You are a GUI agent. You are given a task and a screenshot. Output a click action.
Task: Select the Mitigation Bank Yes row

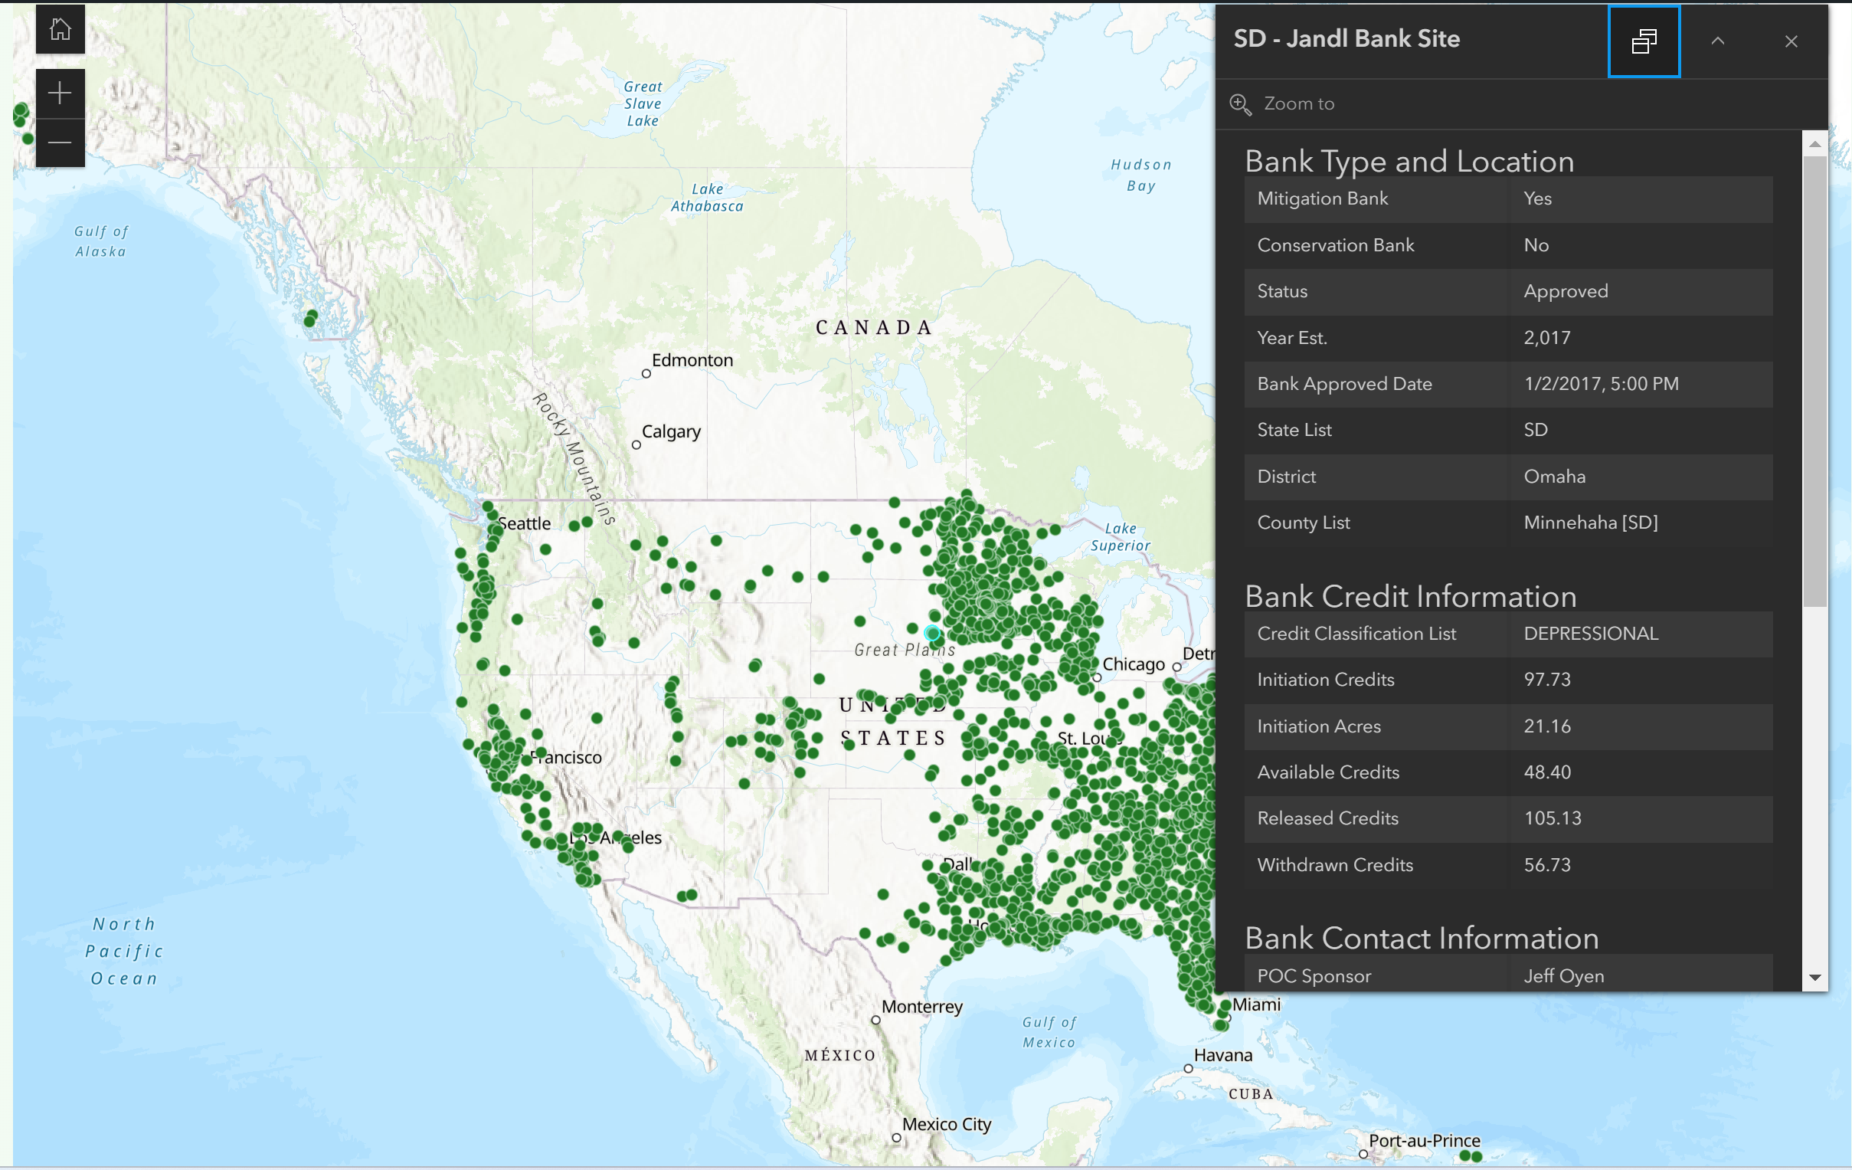(x=1507, y=199)
